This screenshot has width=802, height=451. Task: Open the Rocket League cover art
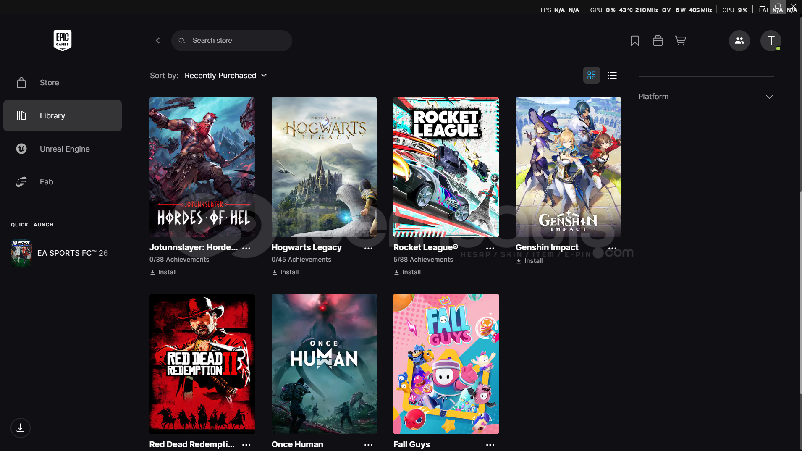(x=446, y=167)
